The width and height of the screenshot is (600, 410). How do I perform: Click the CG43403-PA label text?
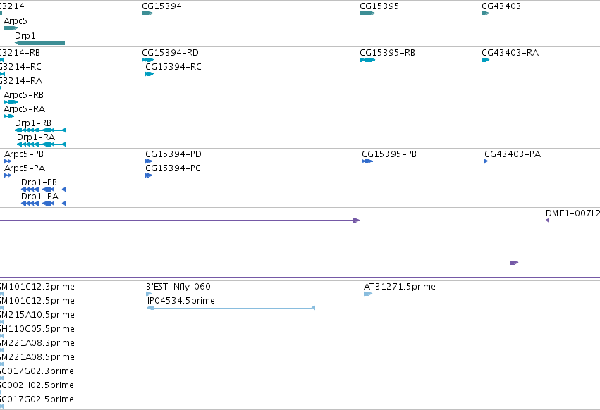(x=513, y=154)
